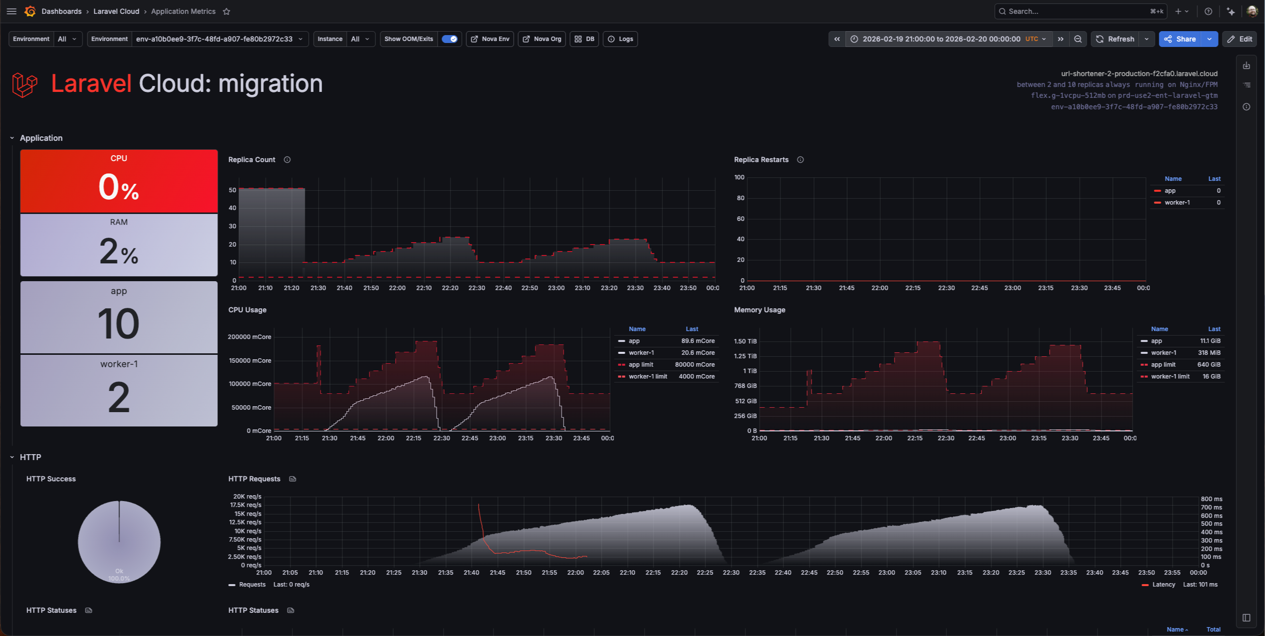Screen dimensions: 1265x636
Task: Star this dashboard as favorite
Action: (x=227, y=11)
